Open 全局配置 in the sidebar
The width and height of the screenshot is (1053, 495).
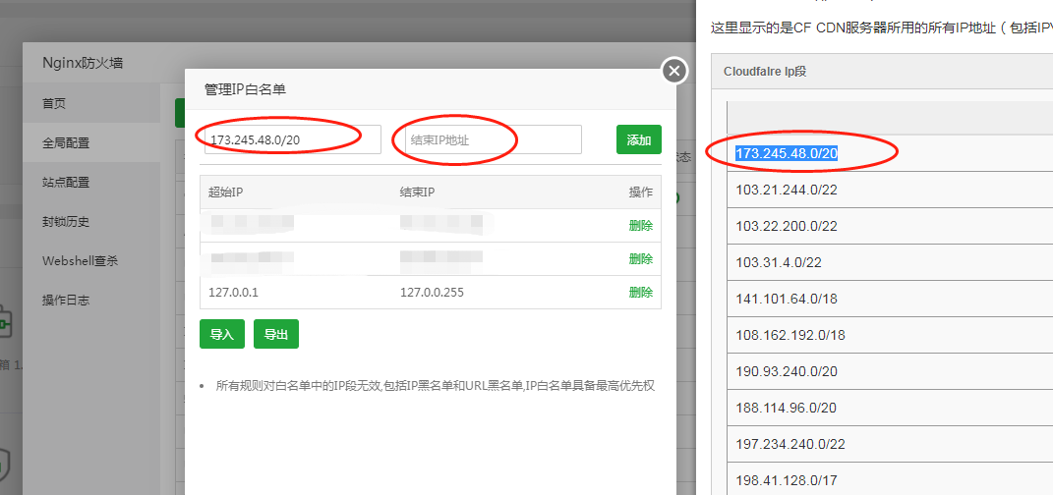91,142
